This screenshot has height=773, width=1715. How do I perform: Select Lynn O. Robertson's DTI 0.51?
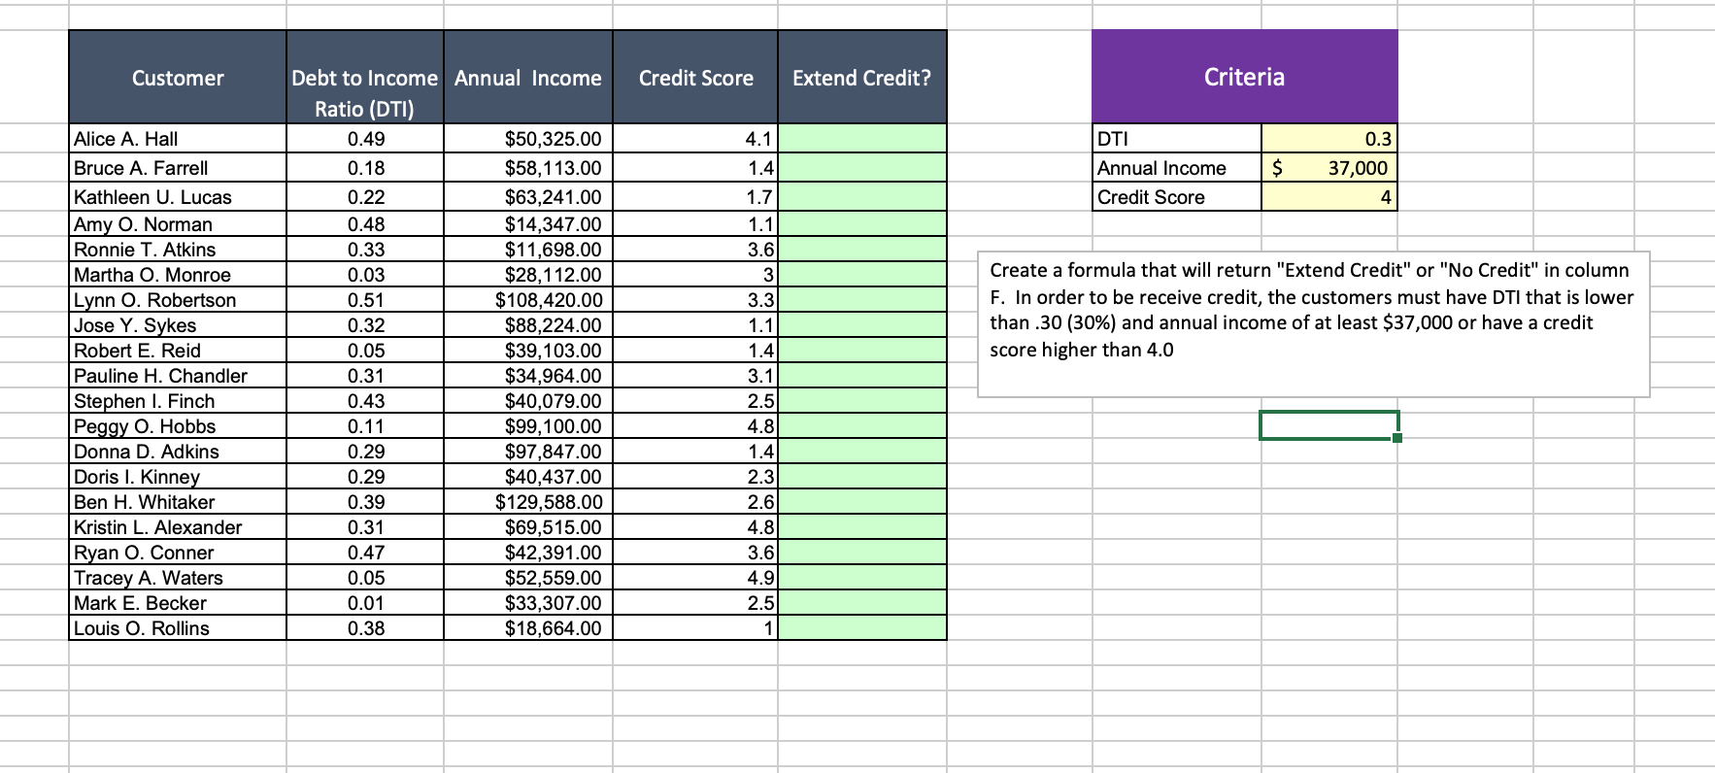click(x=365, y=300)
